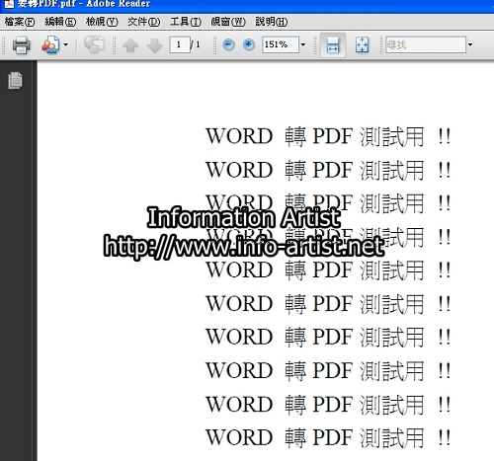494x461 pixels.
Task: Open the 工具(T) menu
Action: point(186,22)
